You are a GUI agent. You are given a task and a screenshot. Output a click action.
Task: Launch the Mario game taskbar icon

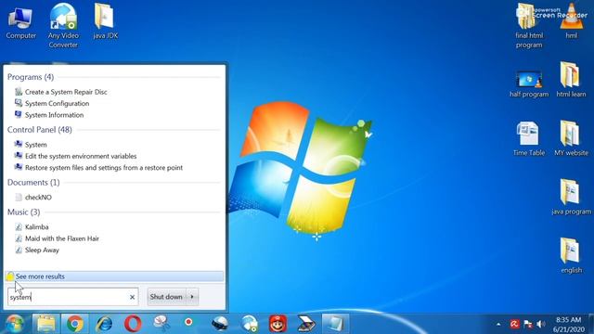278,324
